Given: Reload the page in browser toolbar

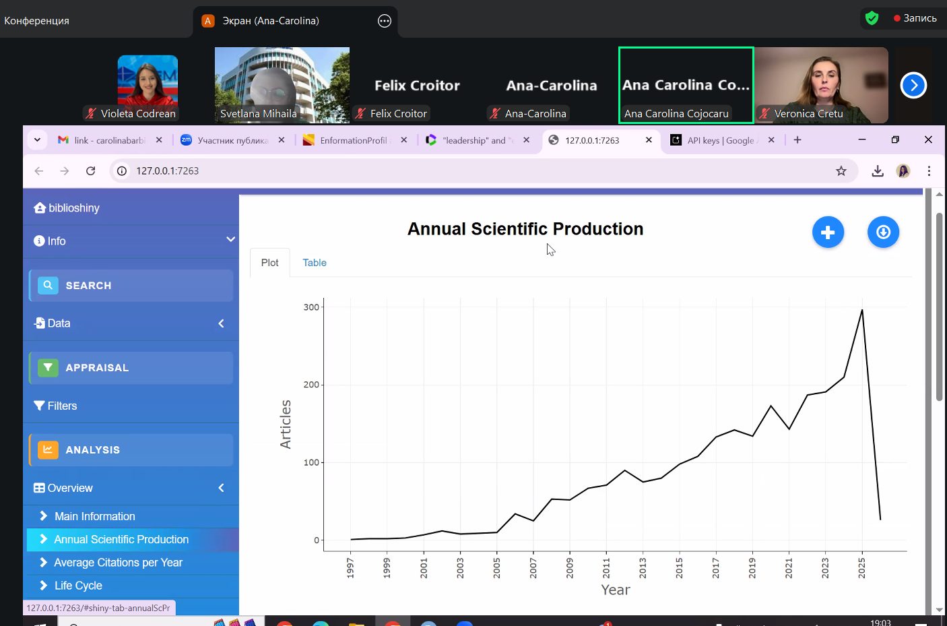Looking at the screenshot, I should click(90, 171).
